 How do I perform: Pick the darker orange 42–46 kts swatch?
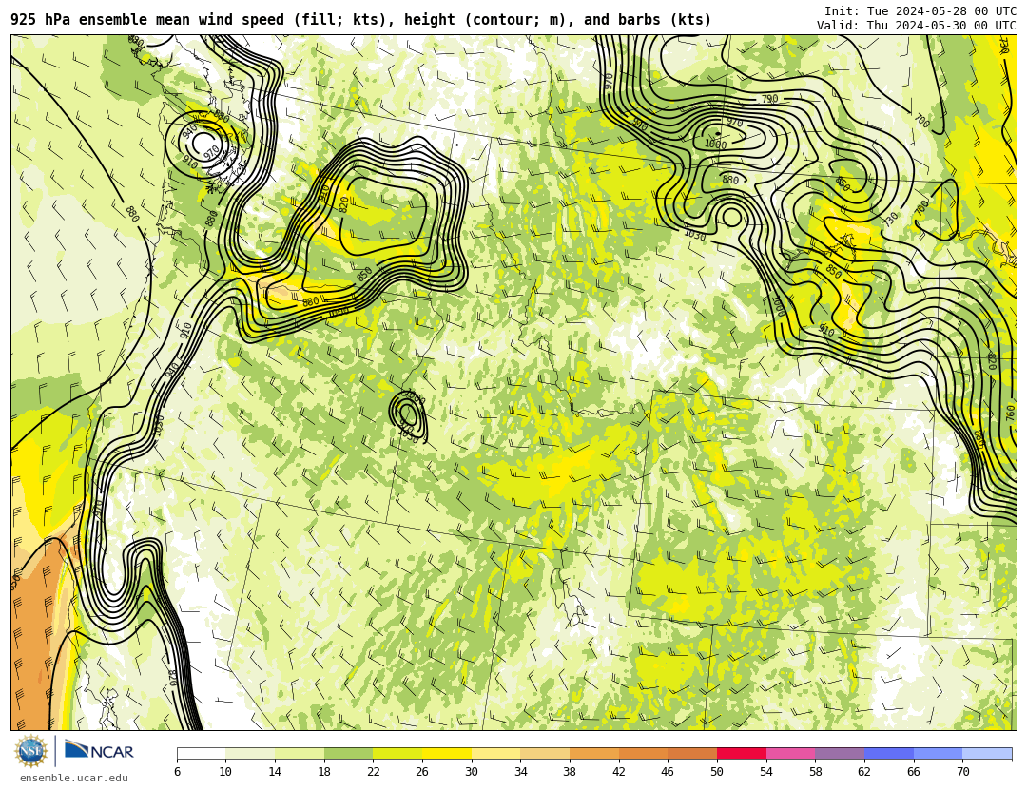tap(643, 753)
